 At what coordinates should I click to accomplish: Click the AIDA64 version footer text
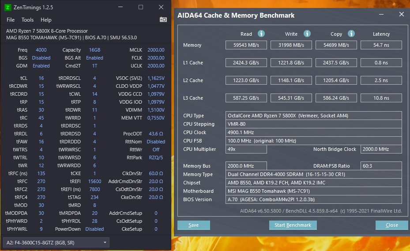321,211
